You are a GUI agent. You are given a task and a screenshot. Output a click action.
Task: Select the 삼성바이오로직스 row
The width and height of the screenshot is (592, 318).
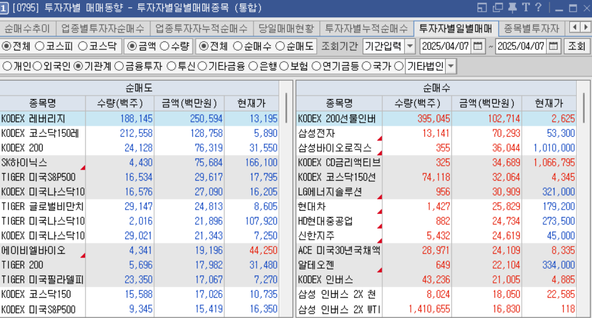437,148
